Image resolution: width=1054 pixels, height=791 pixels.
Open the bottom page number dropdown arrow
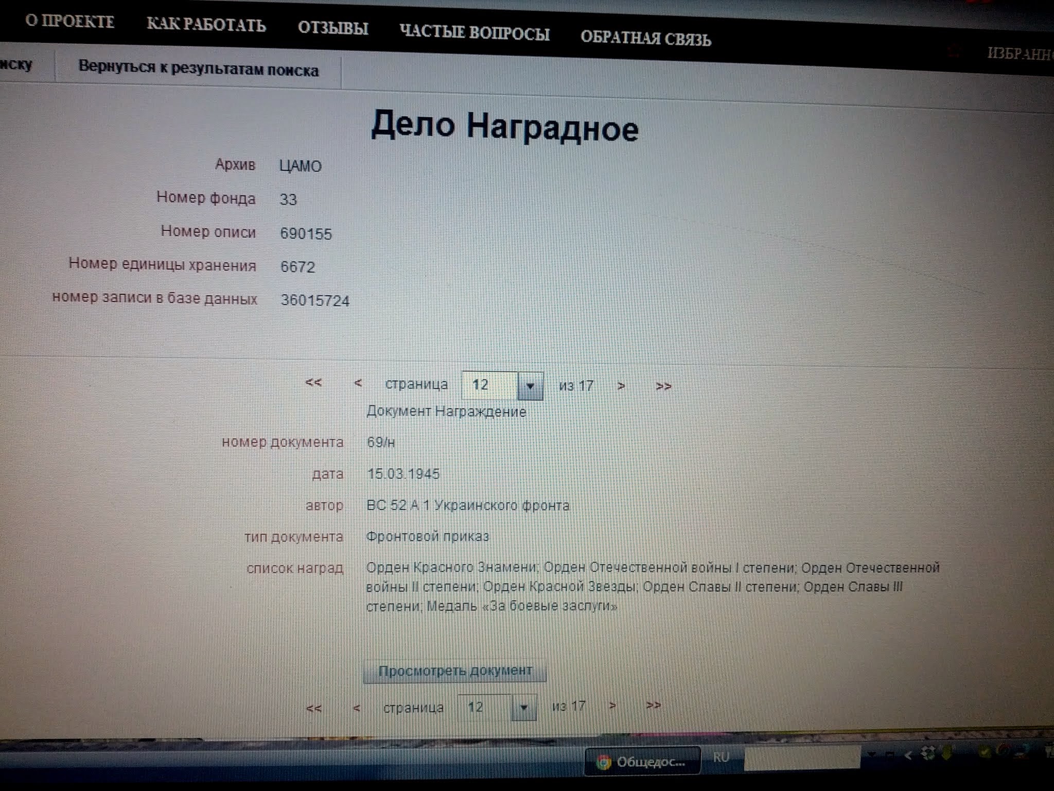[524, 708]
